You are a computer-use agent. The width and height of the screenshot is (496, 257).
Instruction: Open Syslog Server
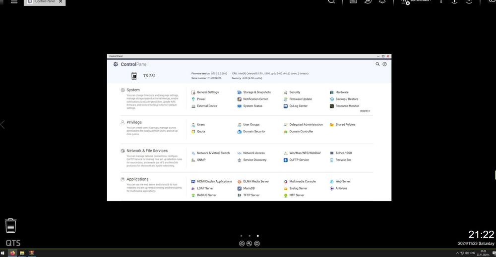point(296,189)
